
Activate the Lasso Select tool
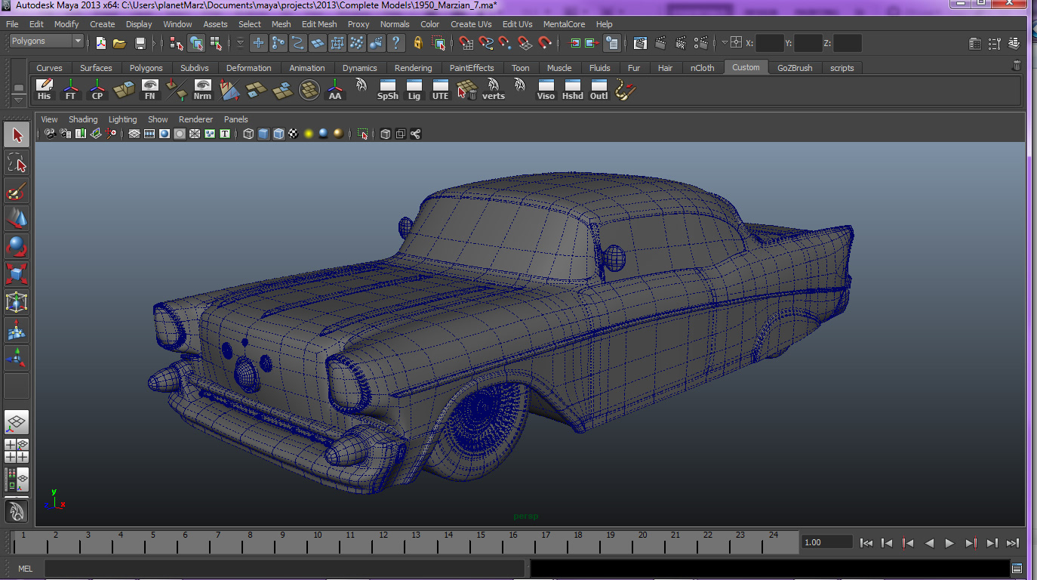tap(17, 162)
